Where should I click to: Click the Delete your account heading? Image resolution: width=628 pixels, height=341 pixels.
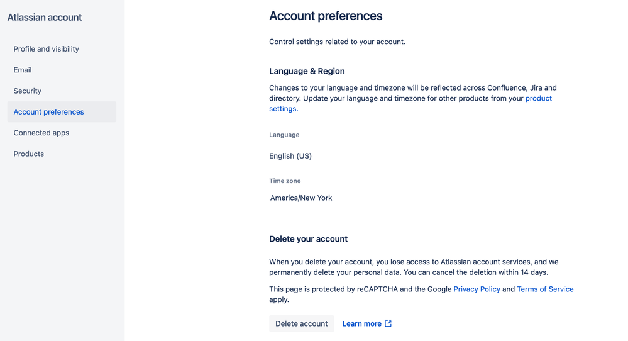pyautogui.click(x=309, y=239)
